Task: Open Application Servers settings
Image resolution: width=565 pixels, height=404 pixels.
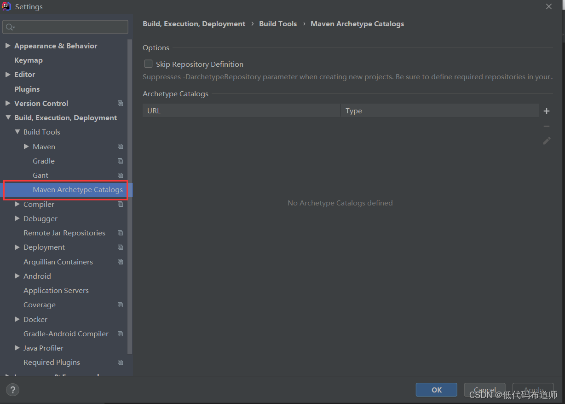Action: pyautogui.click(x=56, y=290)
